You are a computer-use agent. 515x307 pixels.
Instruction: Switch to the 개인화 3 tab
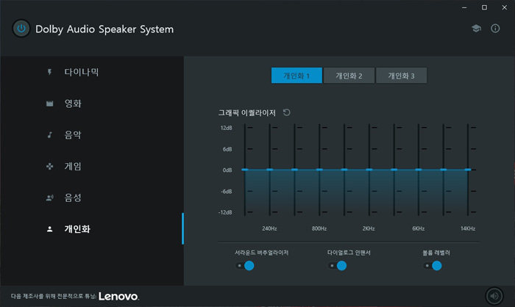point(402,76)
